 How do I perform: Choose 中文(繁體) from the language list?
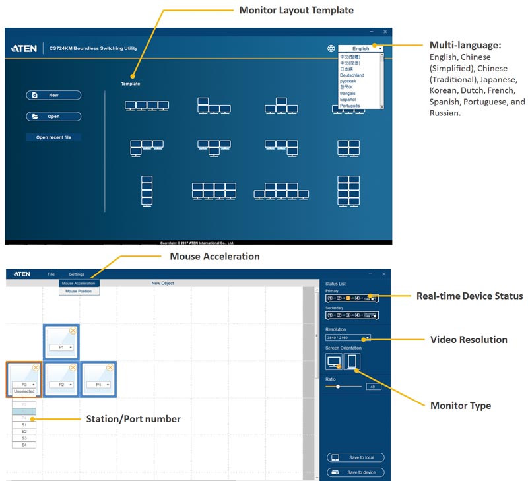click(350, 57)
